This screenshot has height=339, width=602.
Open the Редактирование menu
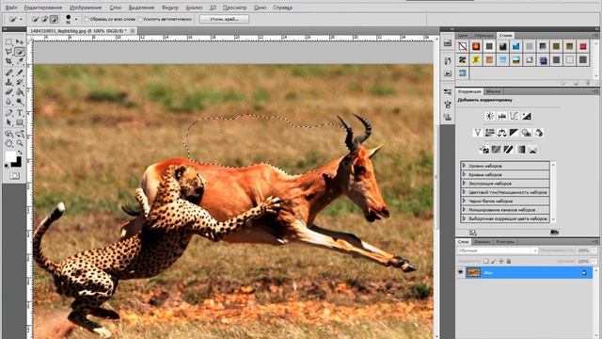[x=43, y=8]
